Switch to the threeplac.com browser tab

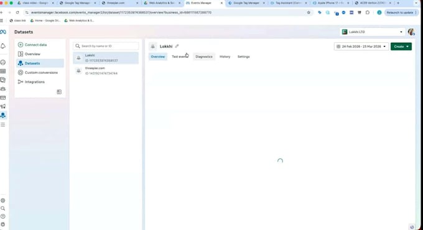click(x=119, y=3)
